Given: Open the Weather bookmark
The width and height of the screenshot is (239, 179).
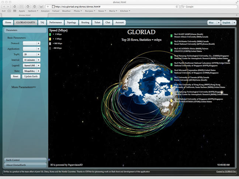Looking at the screenshot, I should [66, 11].
